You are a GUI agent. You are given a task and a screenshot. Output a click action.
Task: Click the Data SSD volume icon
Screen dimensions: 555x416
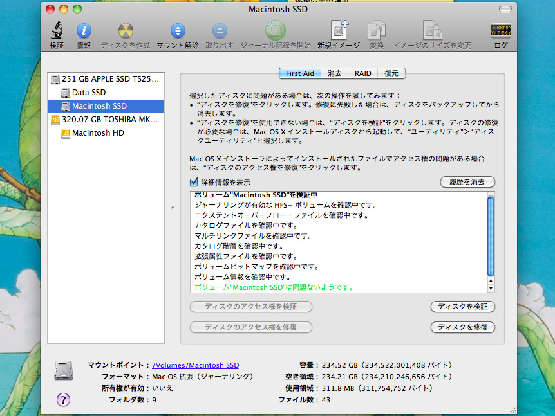66,93
